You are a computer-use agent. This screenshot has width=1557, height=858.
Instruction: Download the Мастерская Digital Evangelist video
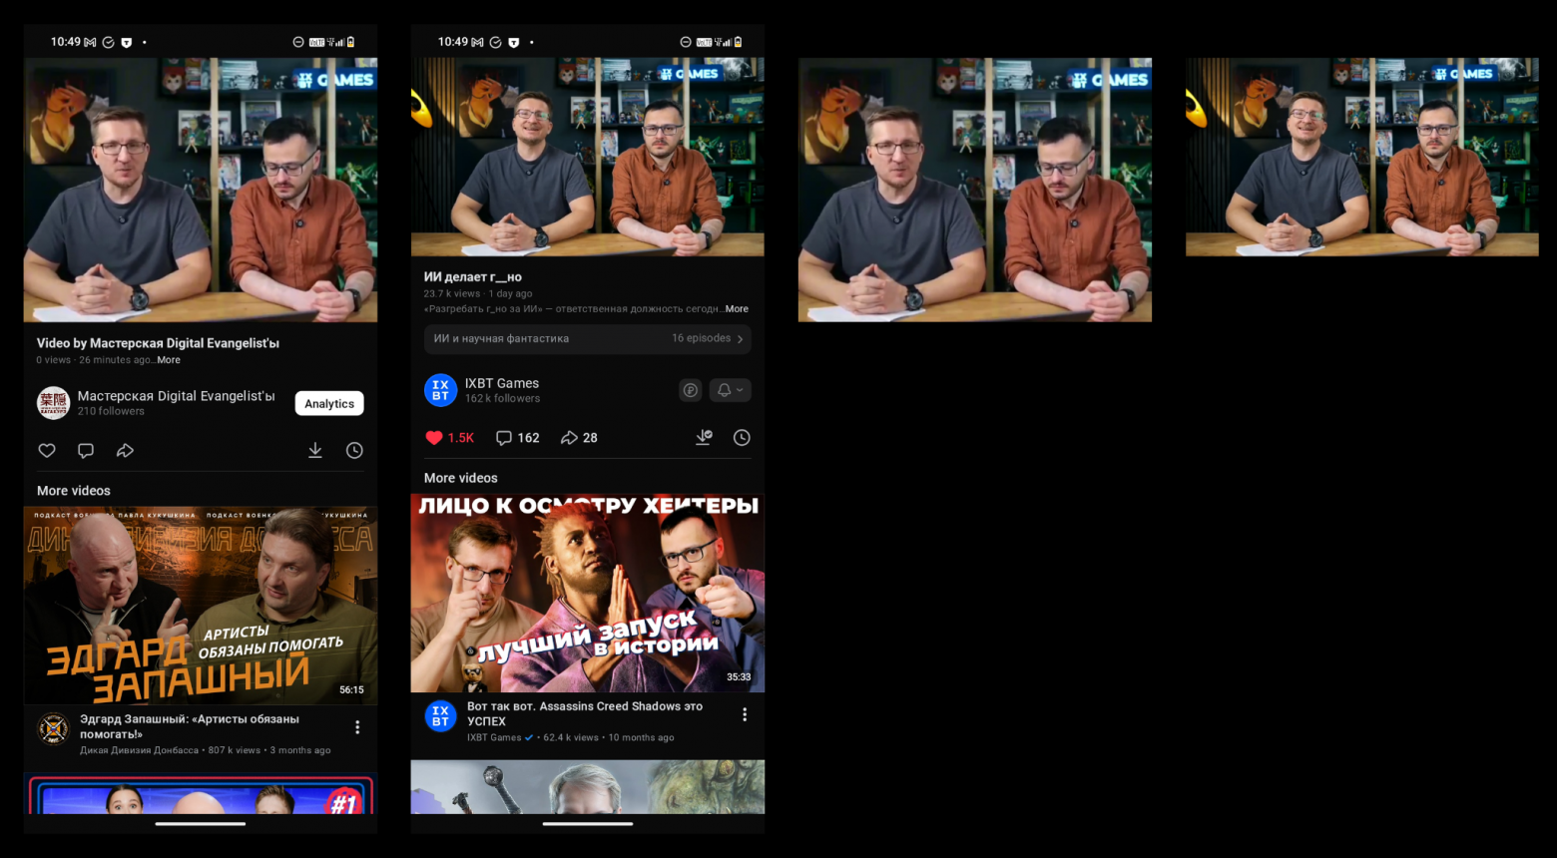(314, 451)
